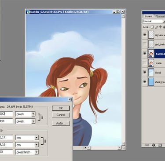Open the document width cm dropdown
The width and height of the screenshot is (165, 161).
click(37, 138)
